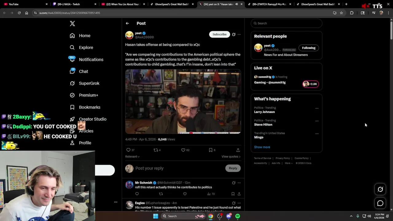Switch to the NASA - Twitch tab
Image resolution: width=393 pixels, height=221 pixels.
74,4
